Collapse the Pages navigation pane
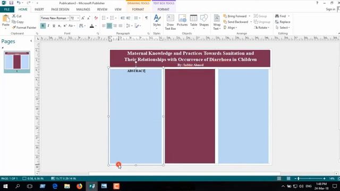Screen dimensions: 340x191 click(31, 41)
